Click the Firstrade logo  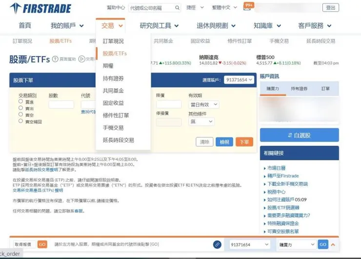coord(40,8)
